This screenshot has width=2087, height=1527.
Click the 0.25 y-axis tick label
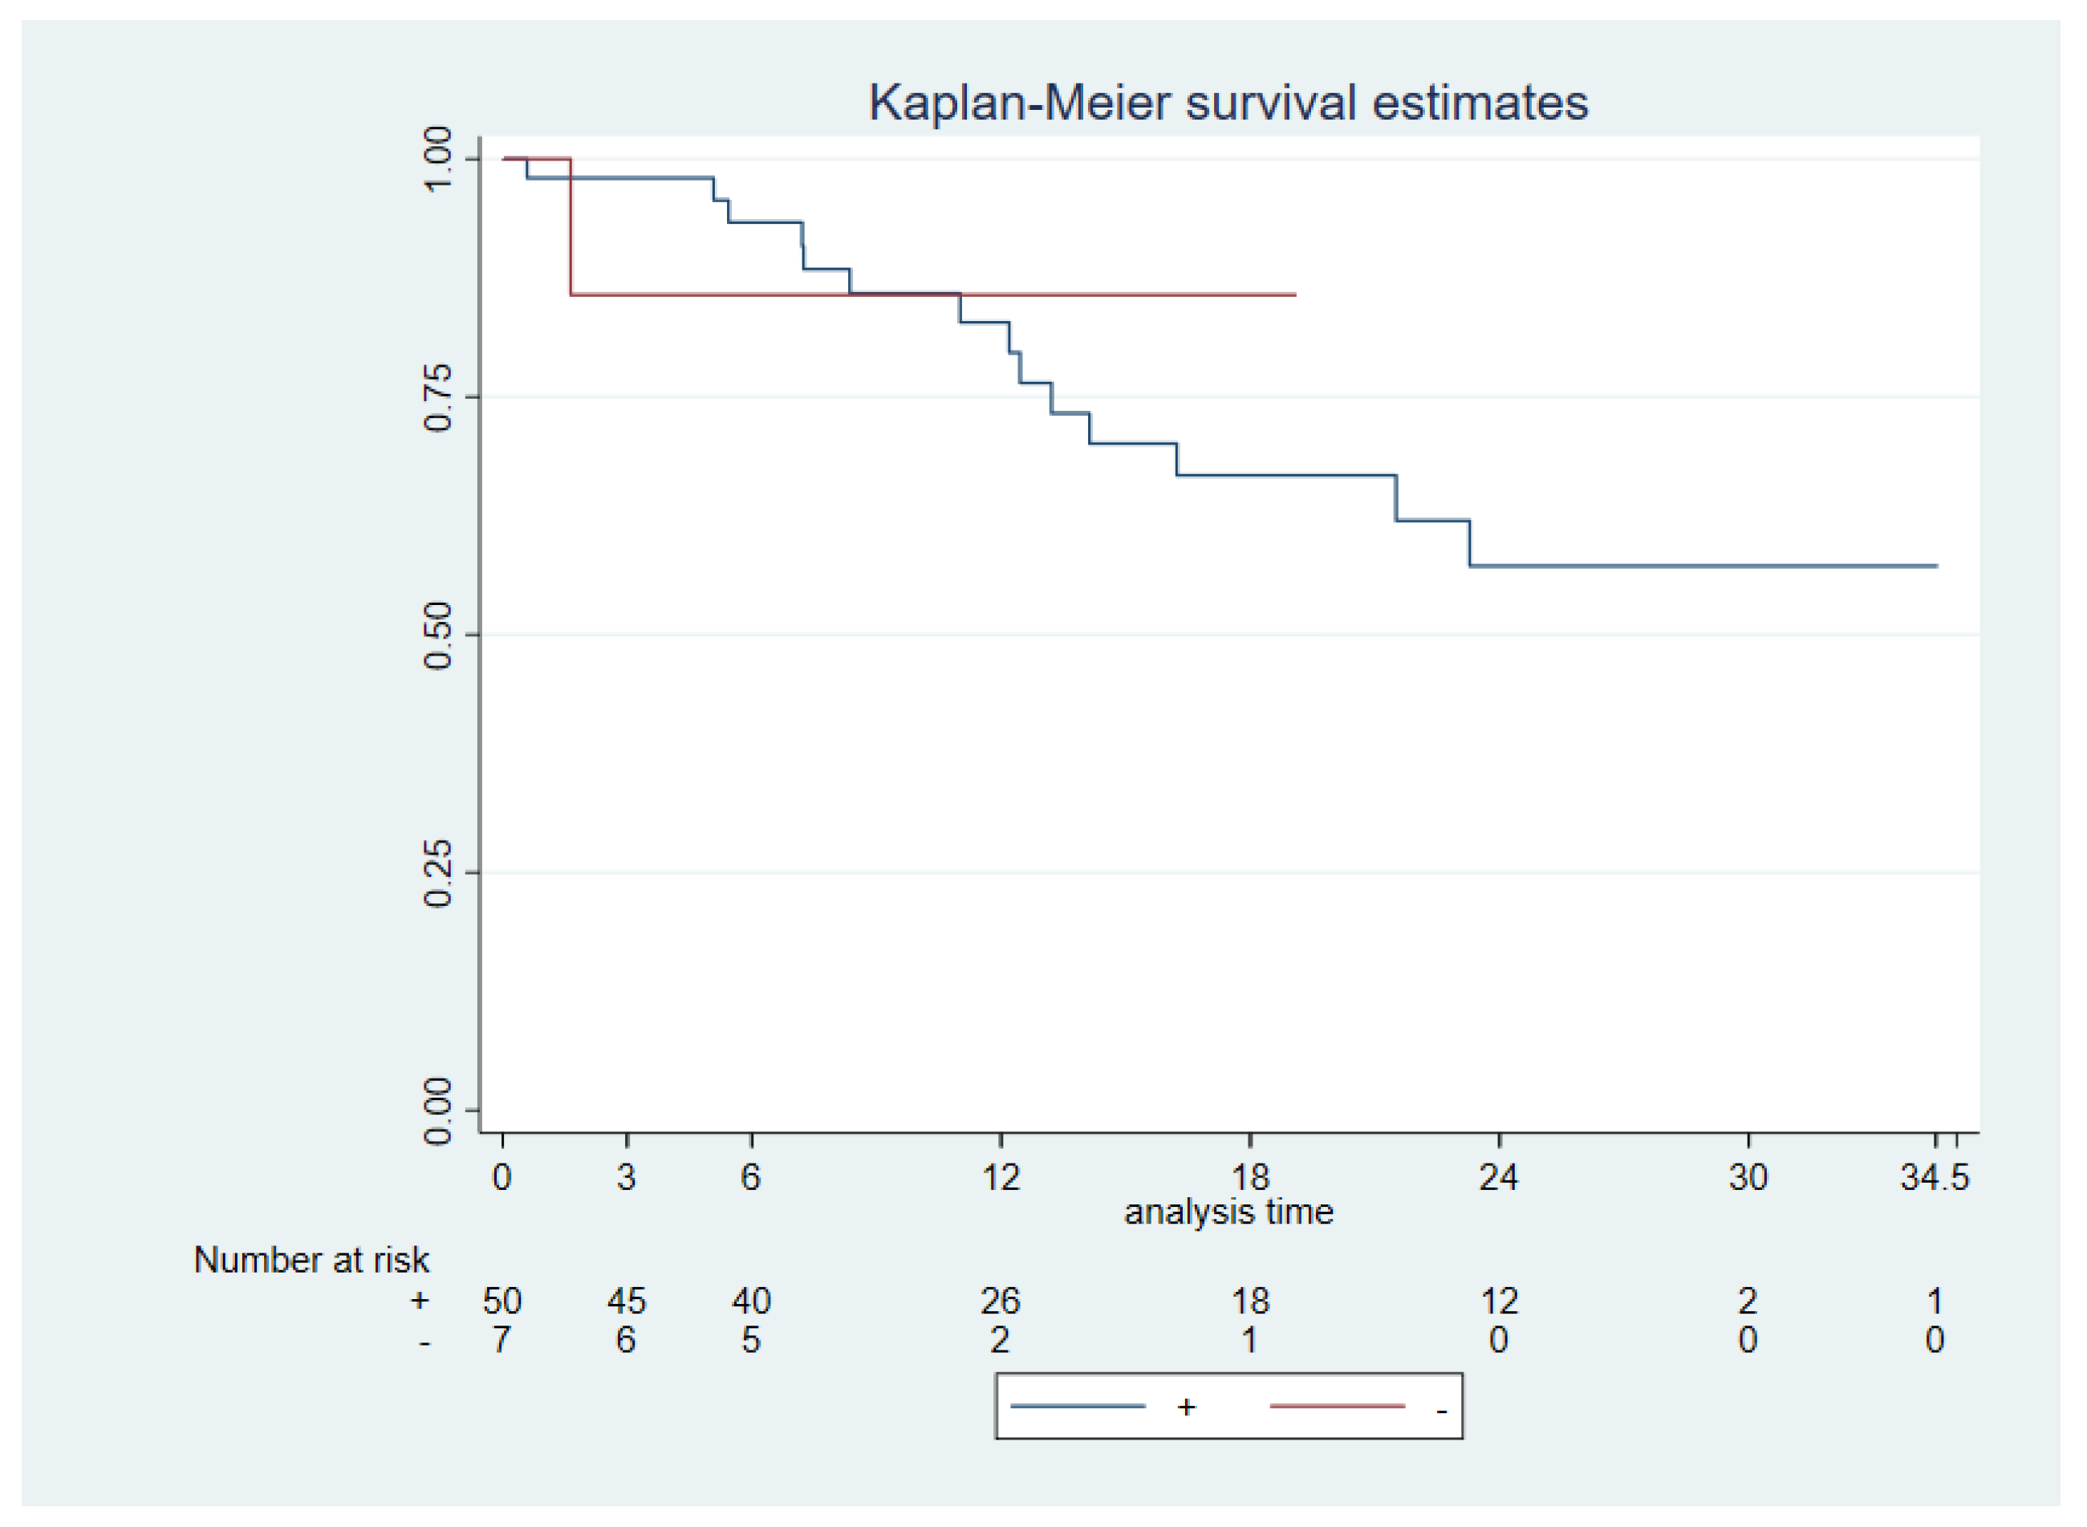(x=437, y=872)
